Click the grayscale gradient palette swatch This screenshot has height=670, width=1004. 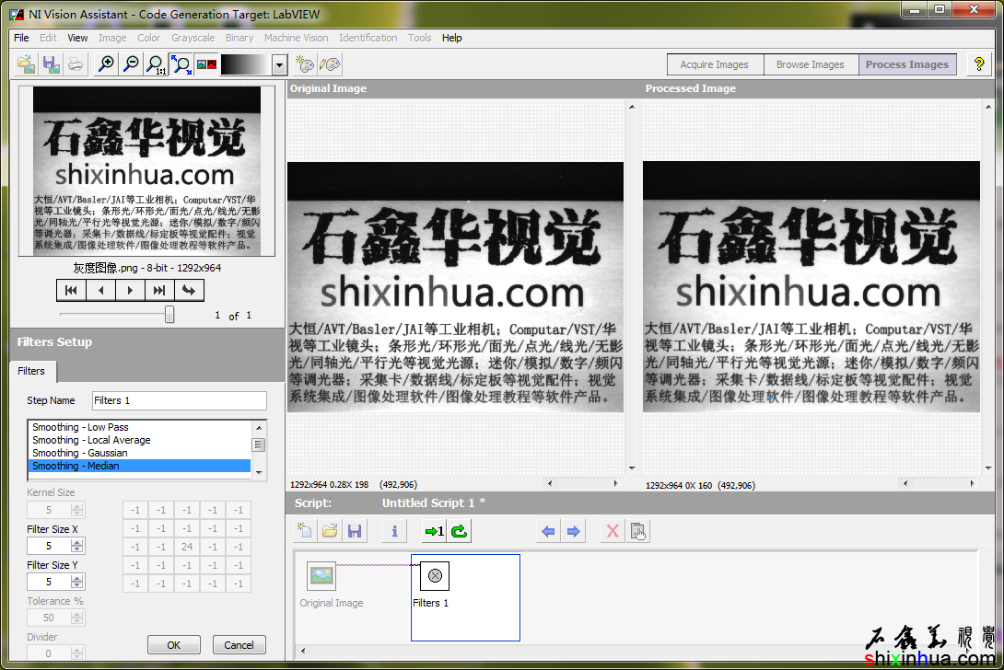tap(246, 64)
